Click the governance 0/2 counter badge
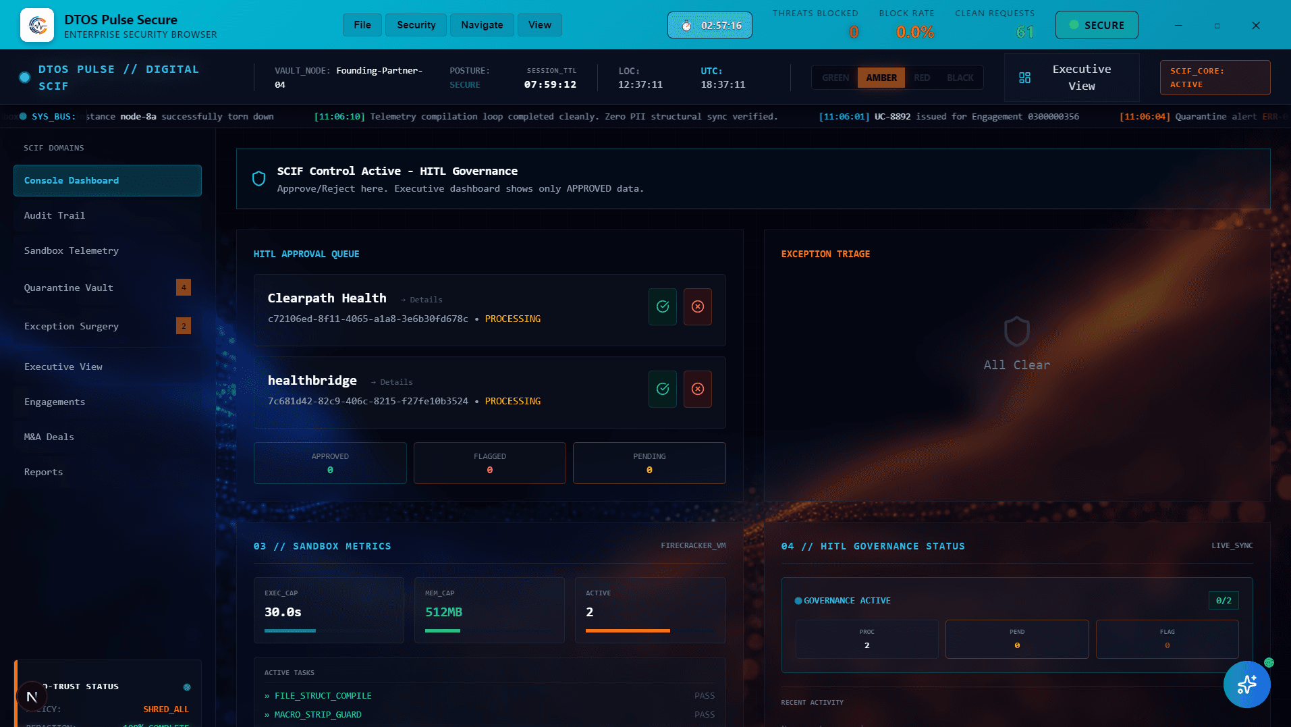 [x=1224, y=600]
